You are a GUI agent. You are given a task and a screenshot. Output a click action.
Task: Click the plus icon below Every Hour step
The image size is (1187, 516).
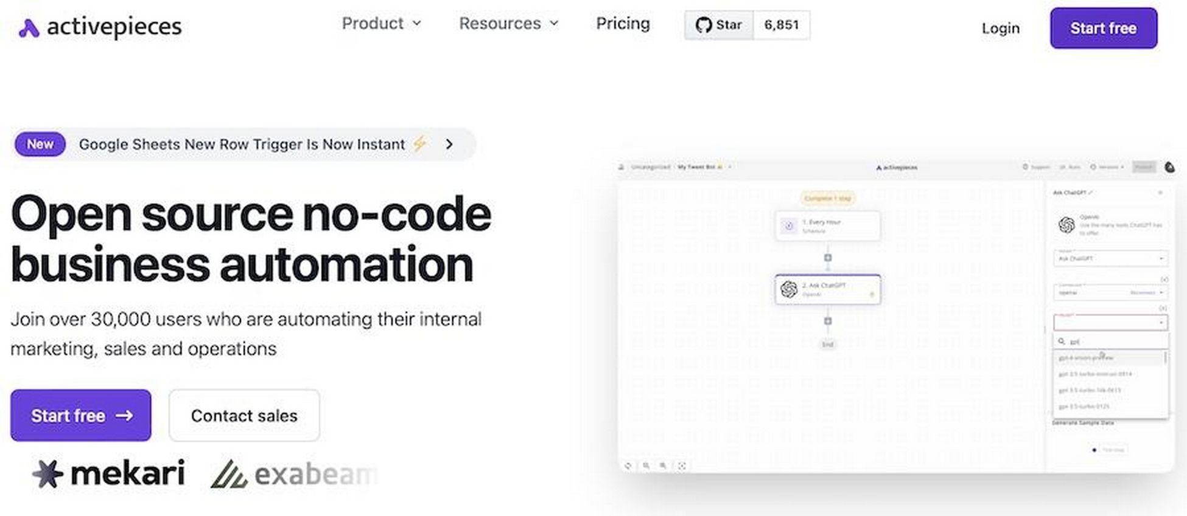[828, 258]
